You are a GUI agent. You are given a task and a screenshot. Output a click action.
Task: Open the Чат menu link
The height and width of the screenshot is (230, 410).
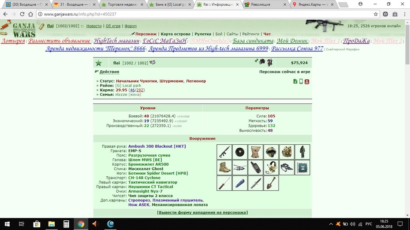(267, 34)
